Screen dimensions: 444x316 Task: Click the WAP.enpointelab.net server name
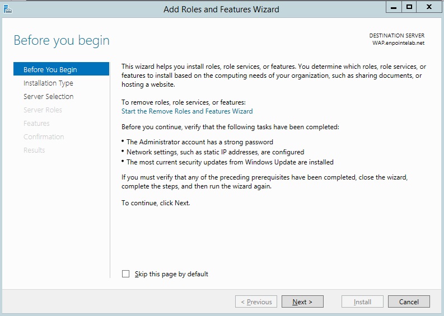(398, 43)
